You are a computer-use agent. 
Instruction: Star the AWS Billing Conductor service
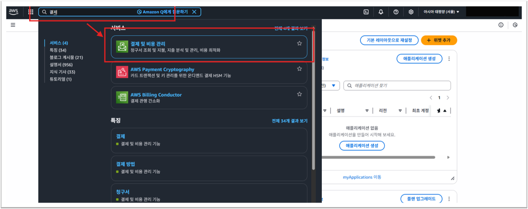pyautogui.click(x=299, y=94)
